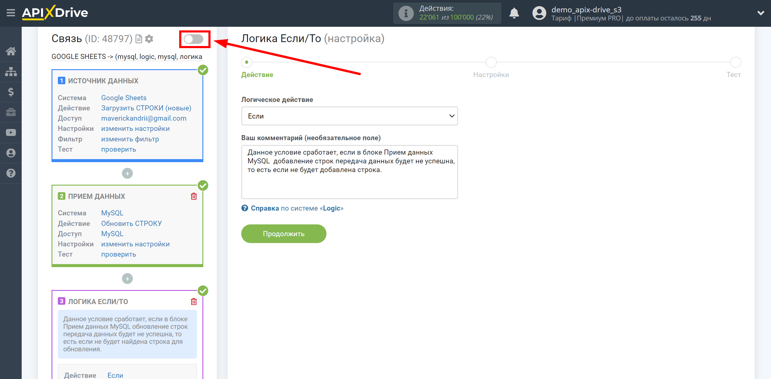Click the Если action link in block 3
Viewport: 771px width, 379px height.
[x=115, y=375]
